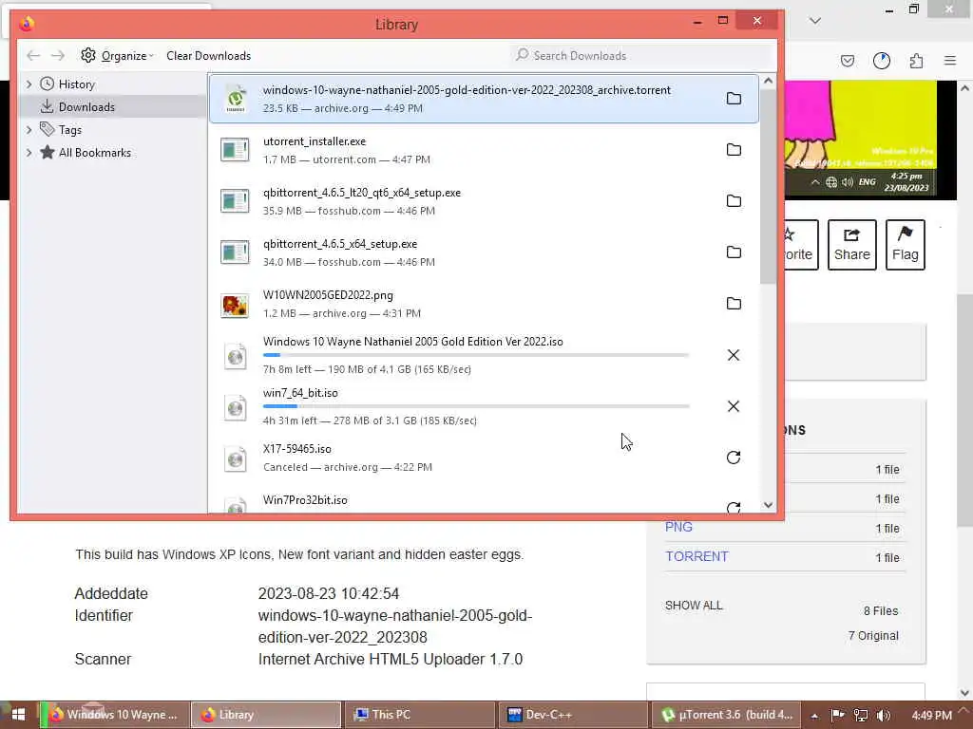973x729 pixels.
Task: Open the Firefox Extensions puzzle icon
Action: tap(917, 61)
